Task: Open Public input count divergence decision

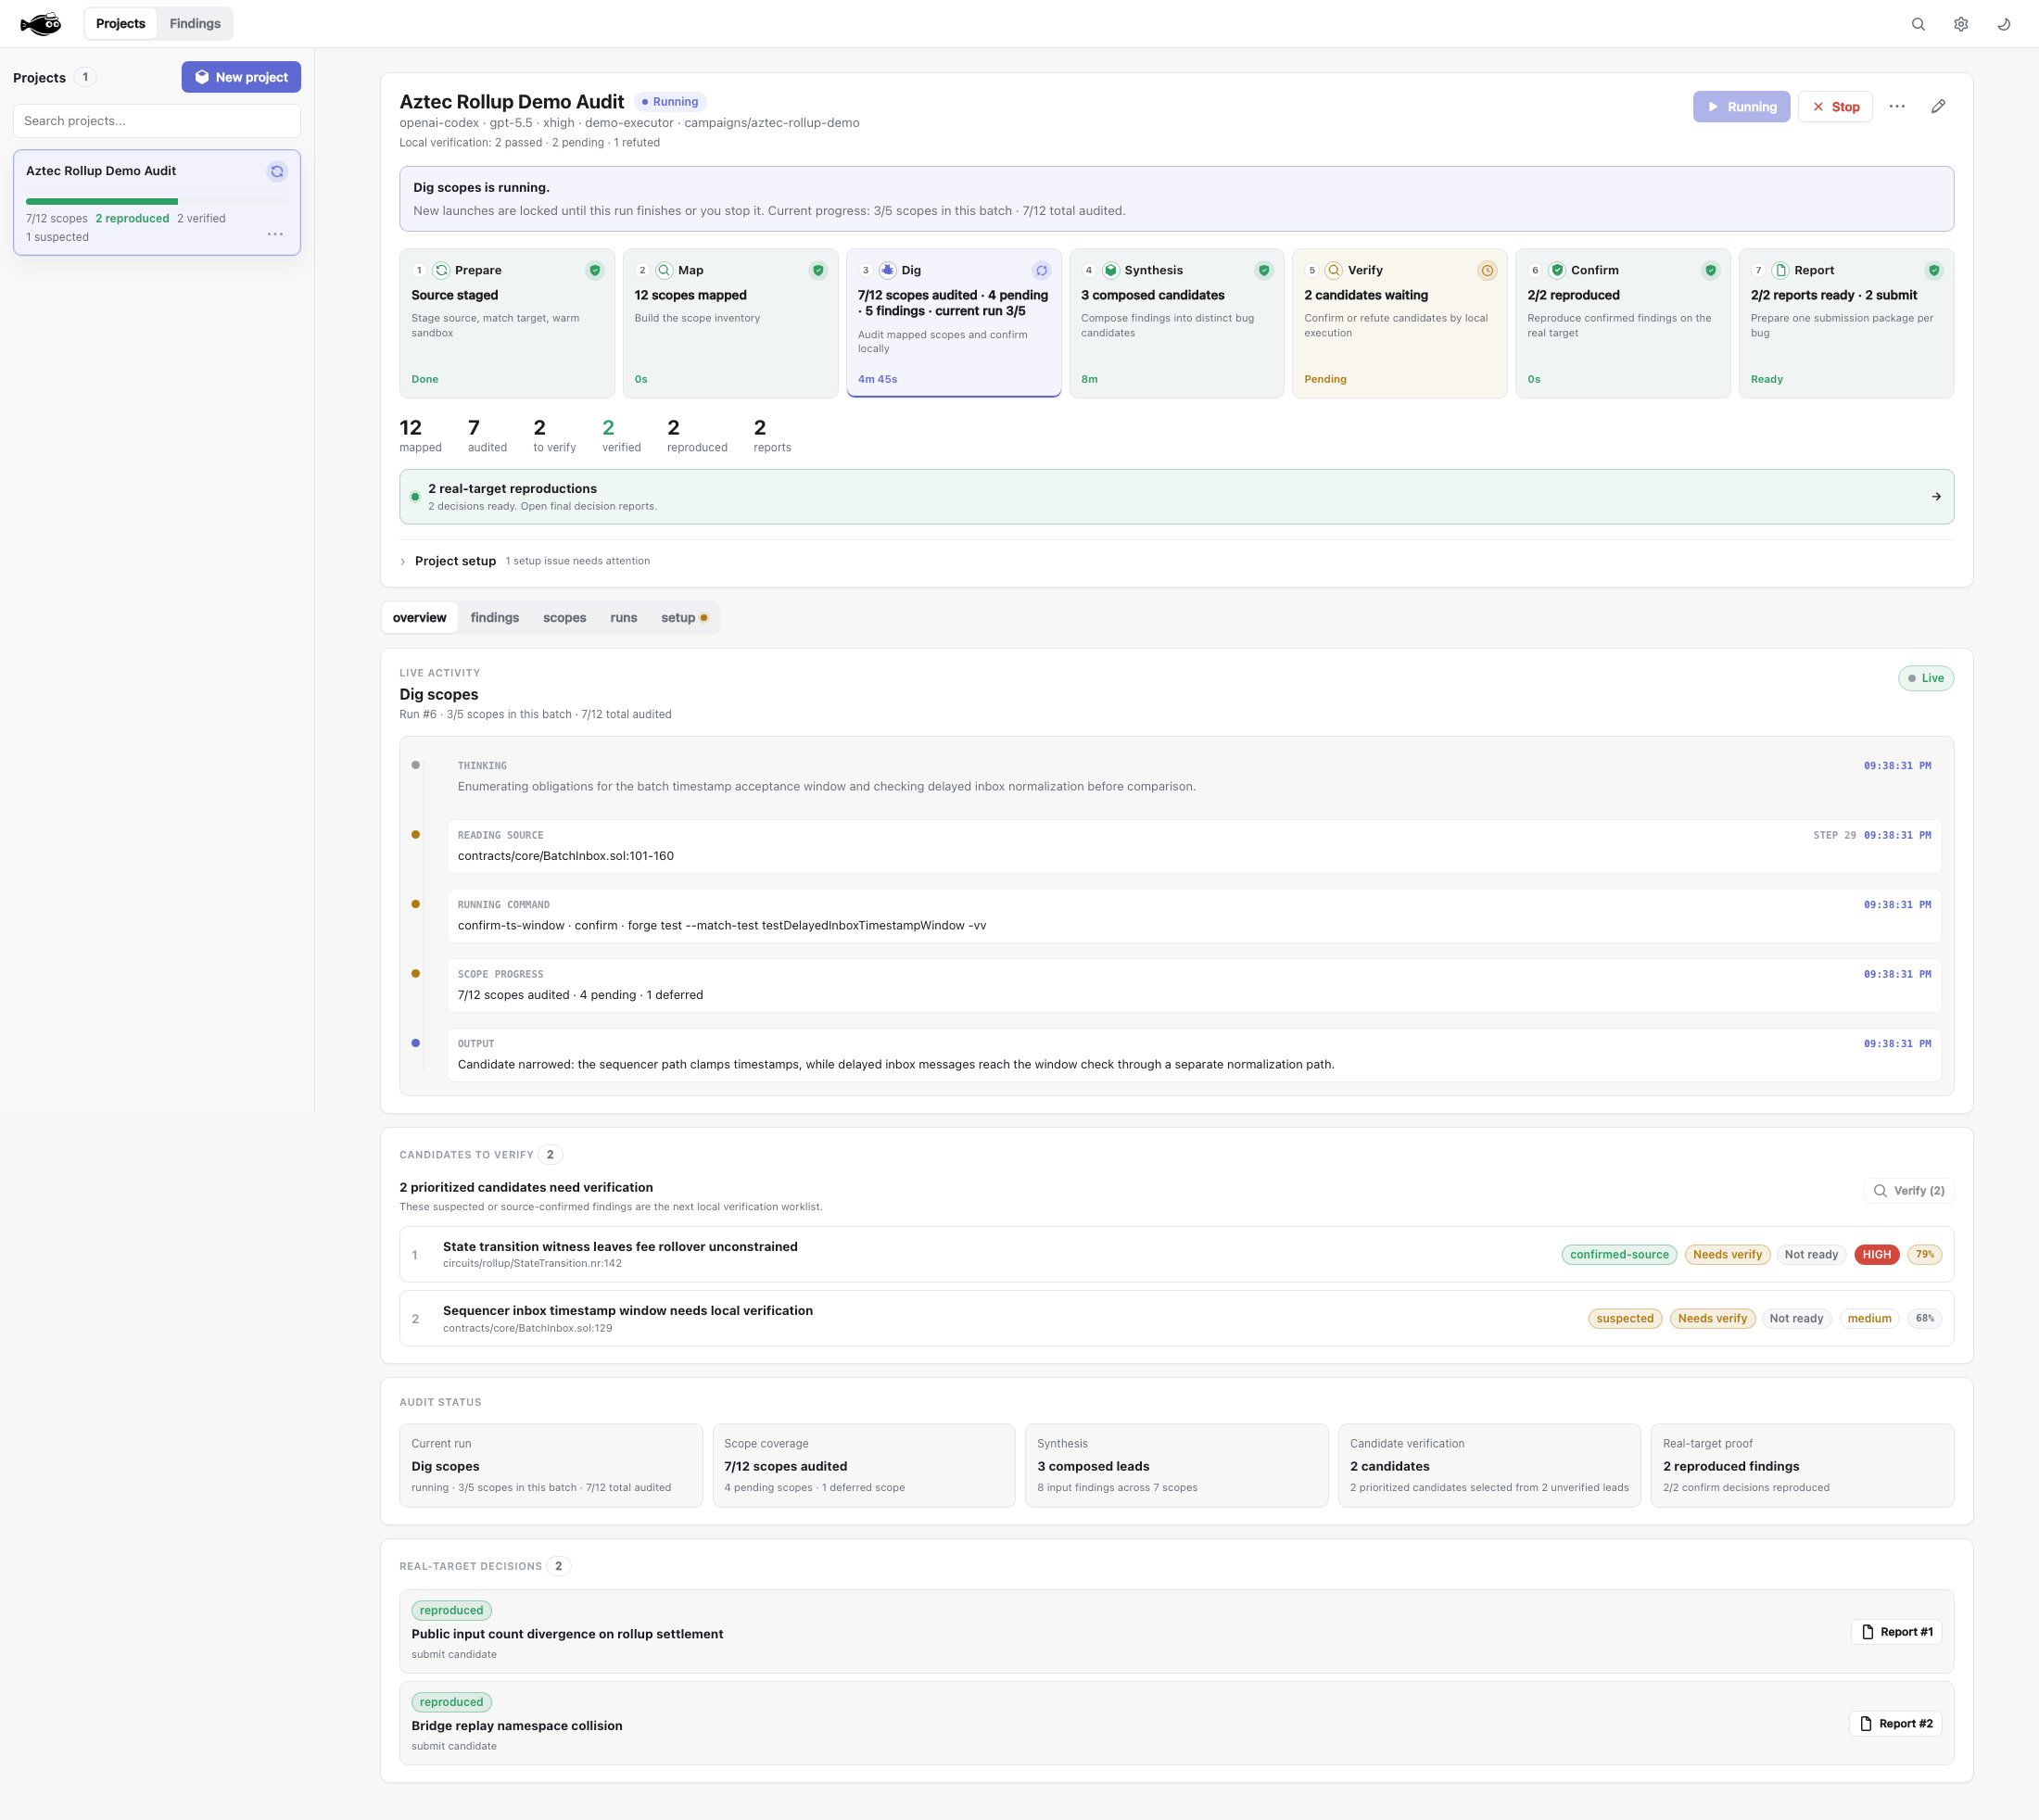Action: tap(1176, 1631)
